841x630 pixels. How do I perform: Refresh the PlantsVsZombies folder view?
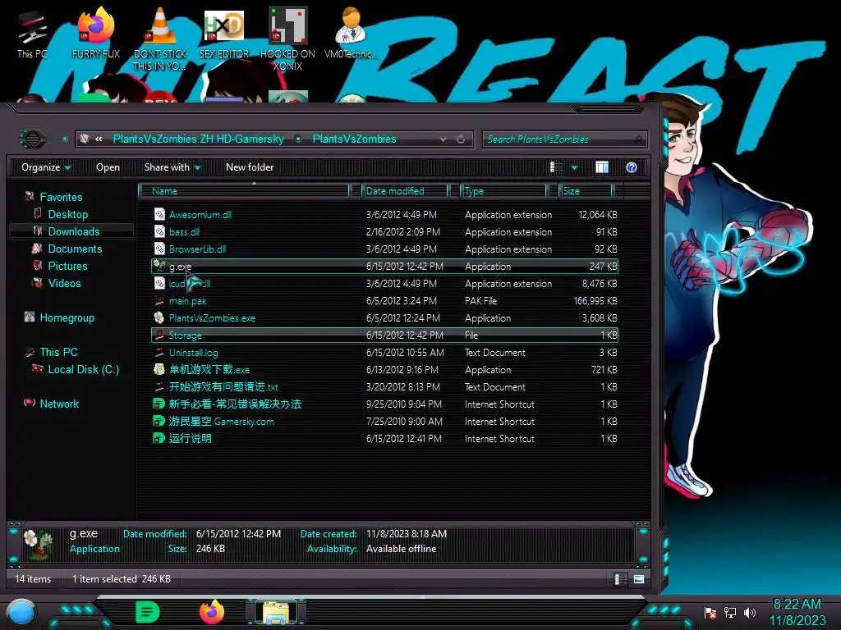click(461, 139)
